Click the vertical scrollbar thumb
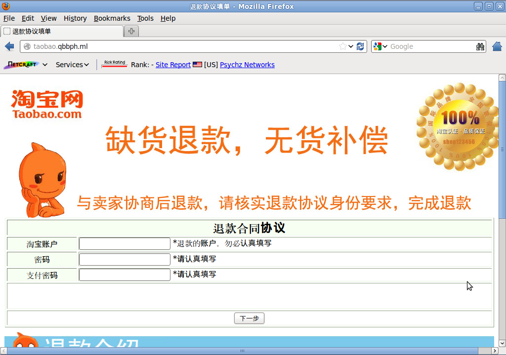The height and width of the screenshot is (355, 506). click(x=502, y=150)
